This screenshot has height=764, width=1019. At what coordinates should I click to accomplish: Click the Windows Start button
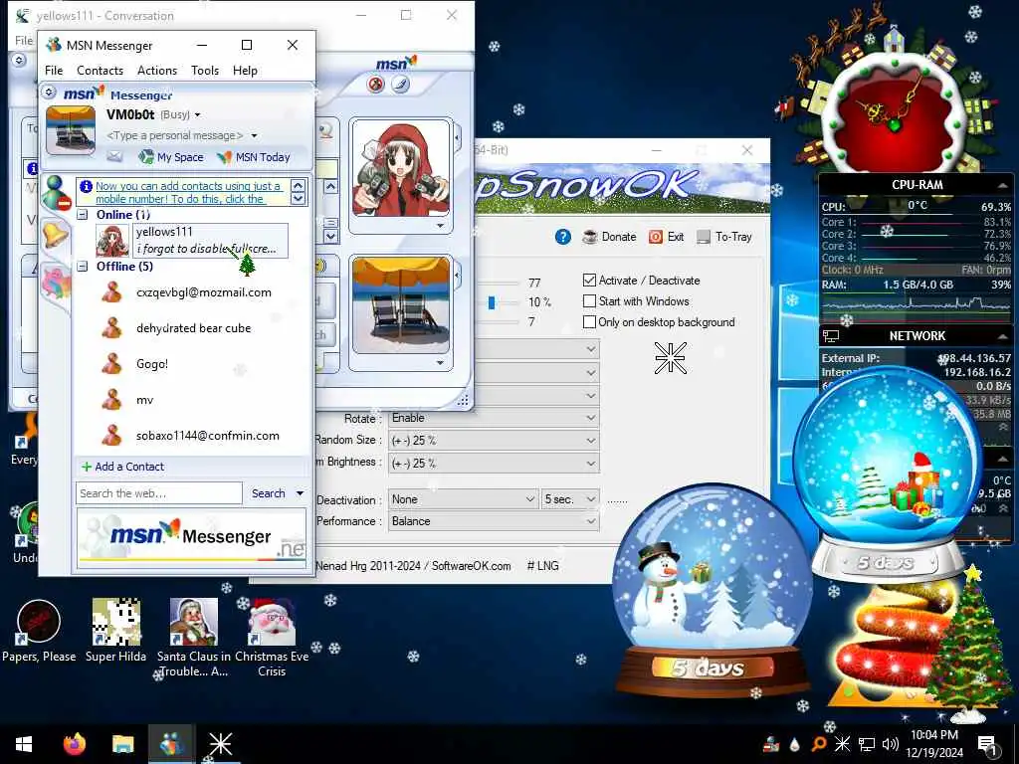coord(24,744)
